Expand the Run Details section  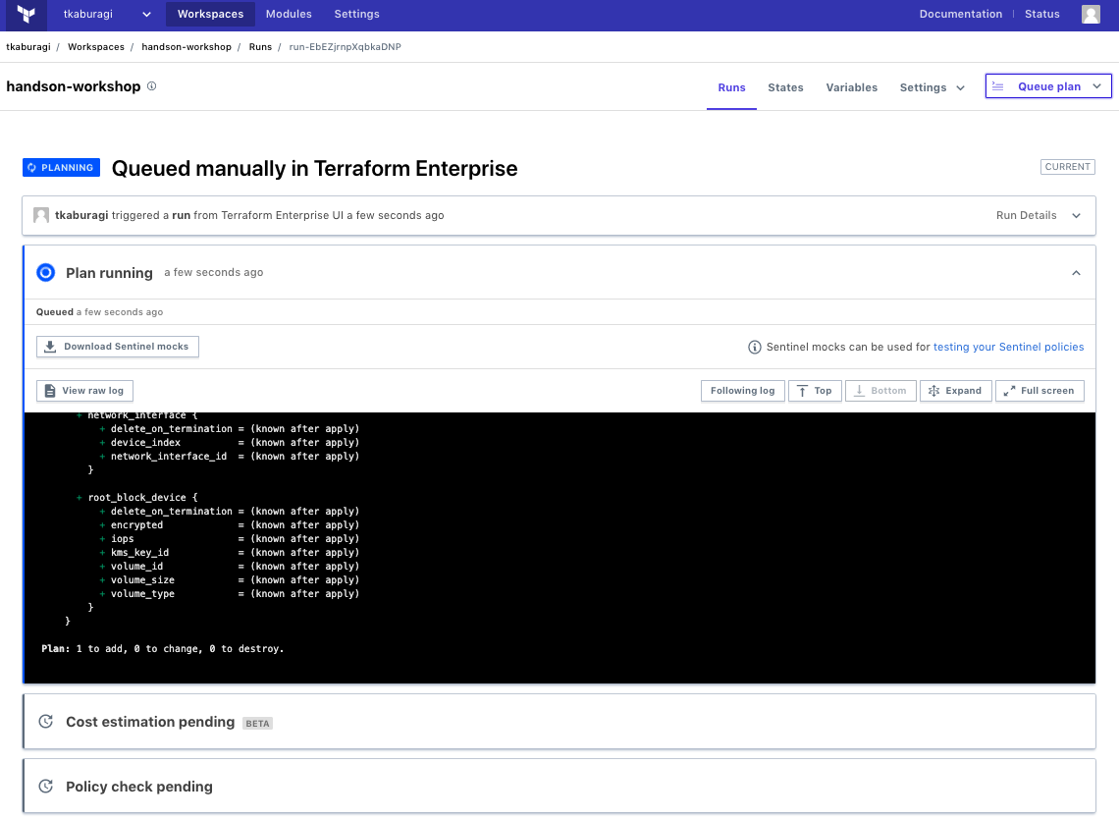(1038, 215)
